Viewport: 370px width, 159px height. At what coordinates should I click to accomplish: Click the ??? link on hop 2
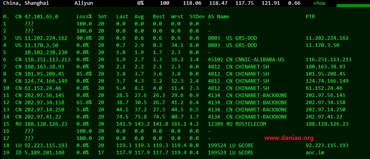pos(29,31)
